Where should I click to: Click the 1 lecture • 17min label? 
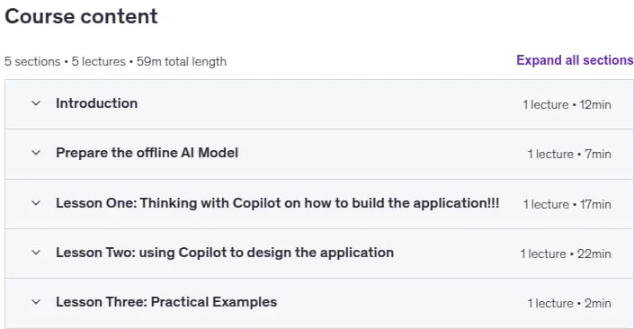567,205
